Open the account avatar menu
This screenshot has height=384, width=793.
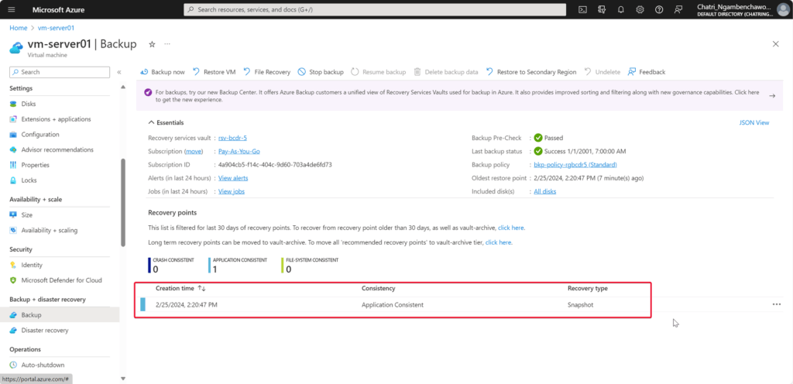pos(784,9)
